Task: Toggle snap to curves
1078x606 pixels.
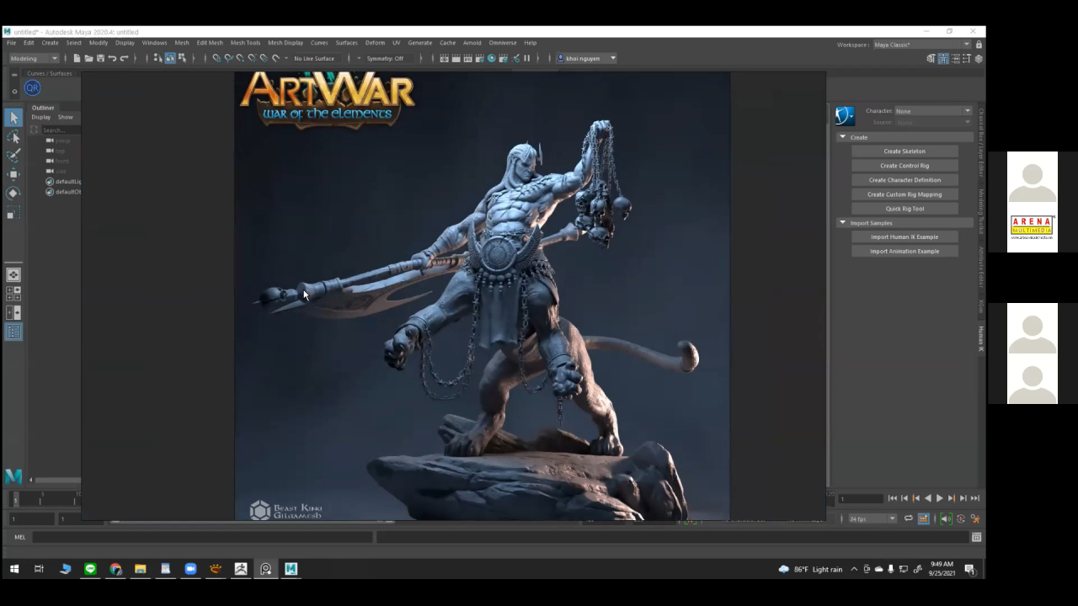Action: [228, 58]
